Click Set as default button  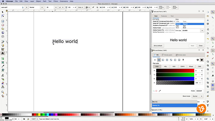tap(158, 45)
